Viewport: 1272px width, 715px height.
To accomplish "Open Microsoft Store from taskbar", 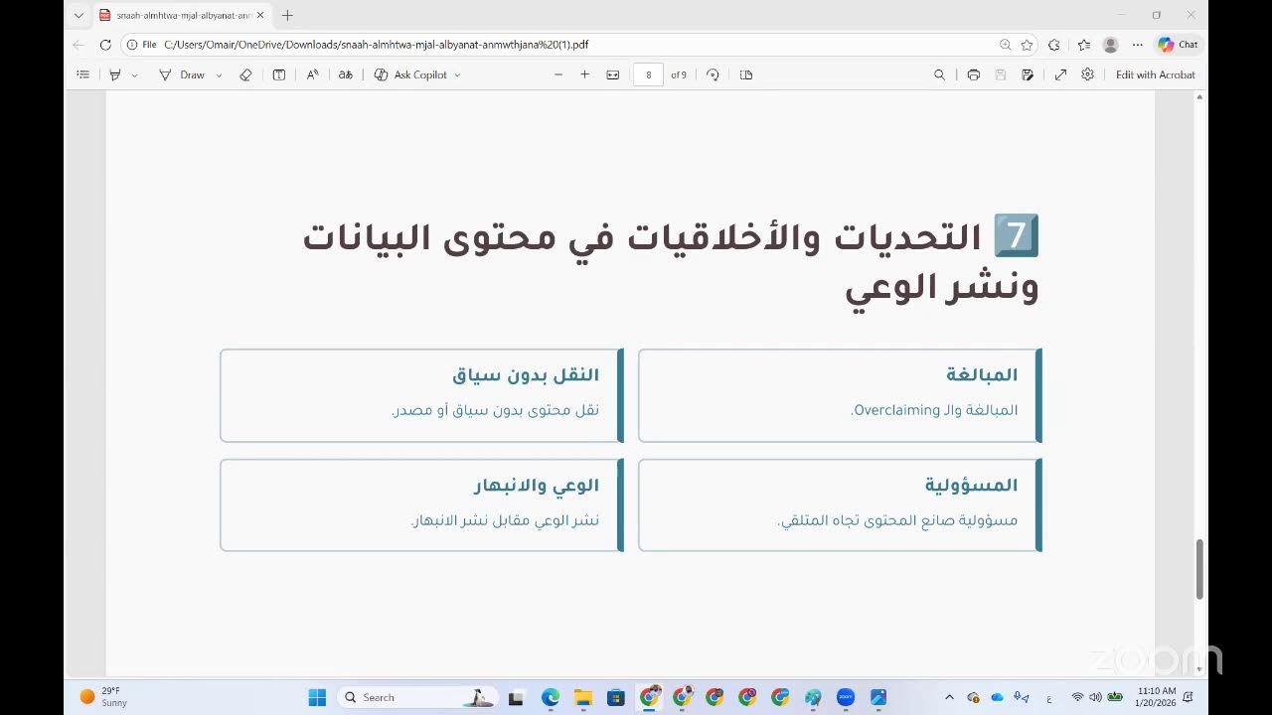I will pyautogui.click(x=615, y=697).
